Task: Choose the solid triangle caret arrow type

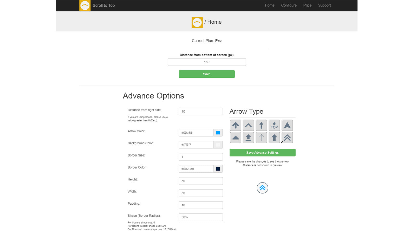Action: point(236,138)
